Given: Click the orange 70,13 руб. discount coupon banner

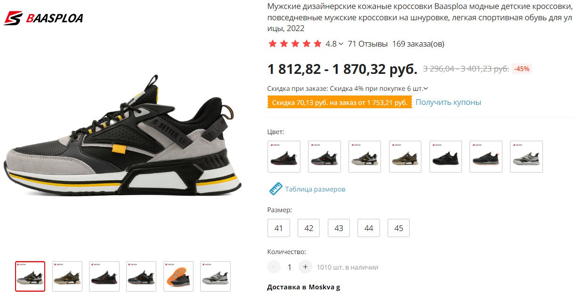Looking at the screenshot, I should point(340,103).
